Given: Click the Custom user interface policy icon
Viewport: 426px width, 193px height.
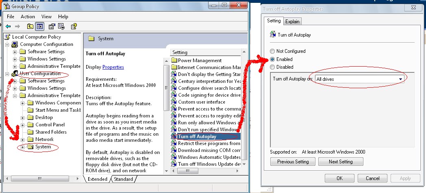Looking at the screenshot, I should 174,102.
